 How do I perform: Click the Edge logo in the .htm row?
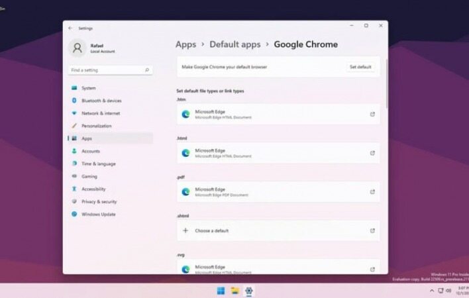tap(185, 114)
